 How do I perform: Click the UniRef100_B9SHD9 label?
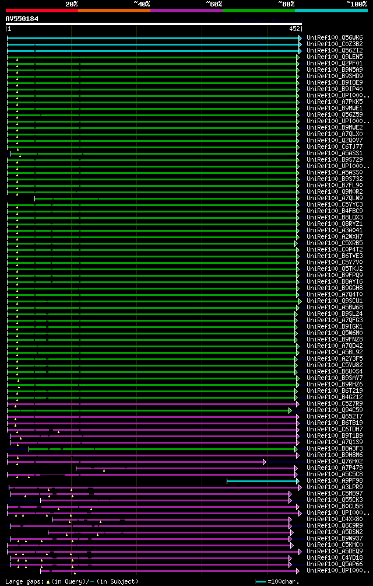(335, 76)
